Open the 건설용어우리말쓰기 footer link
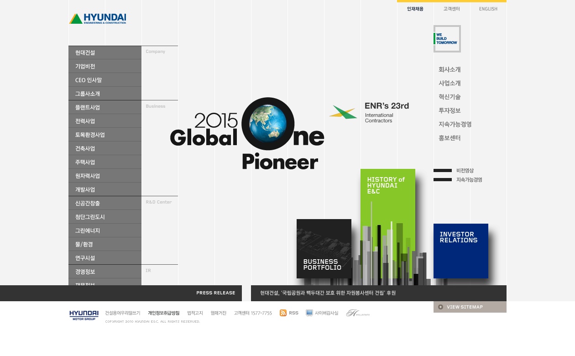 (122, 313)
